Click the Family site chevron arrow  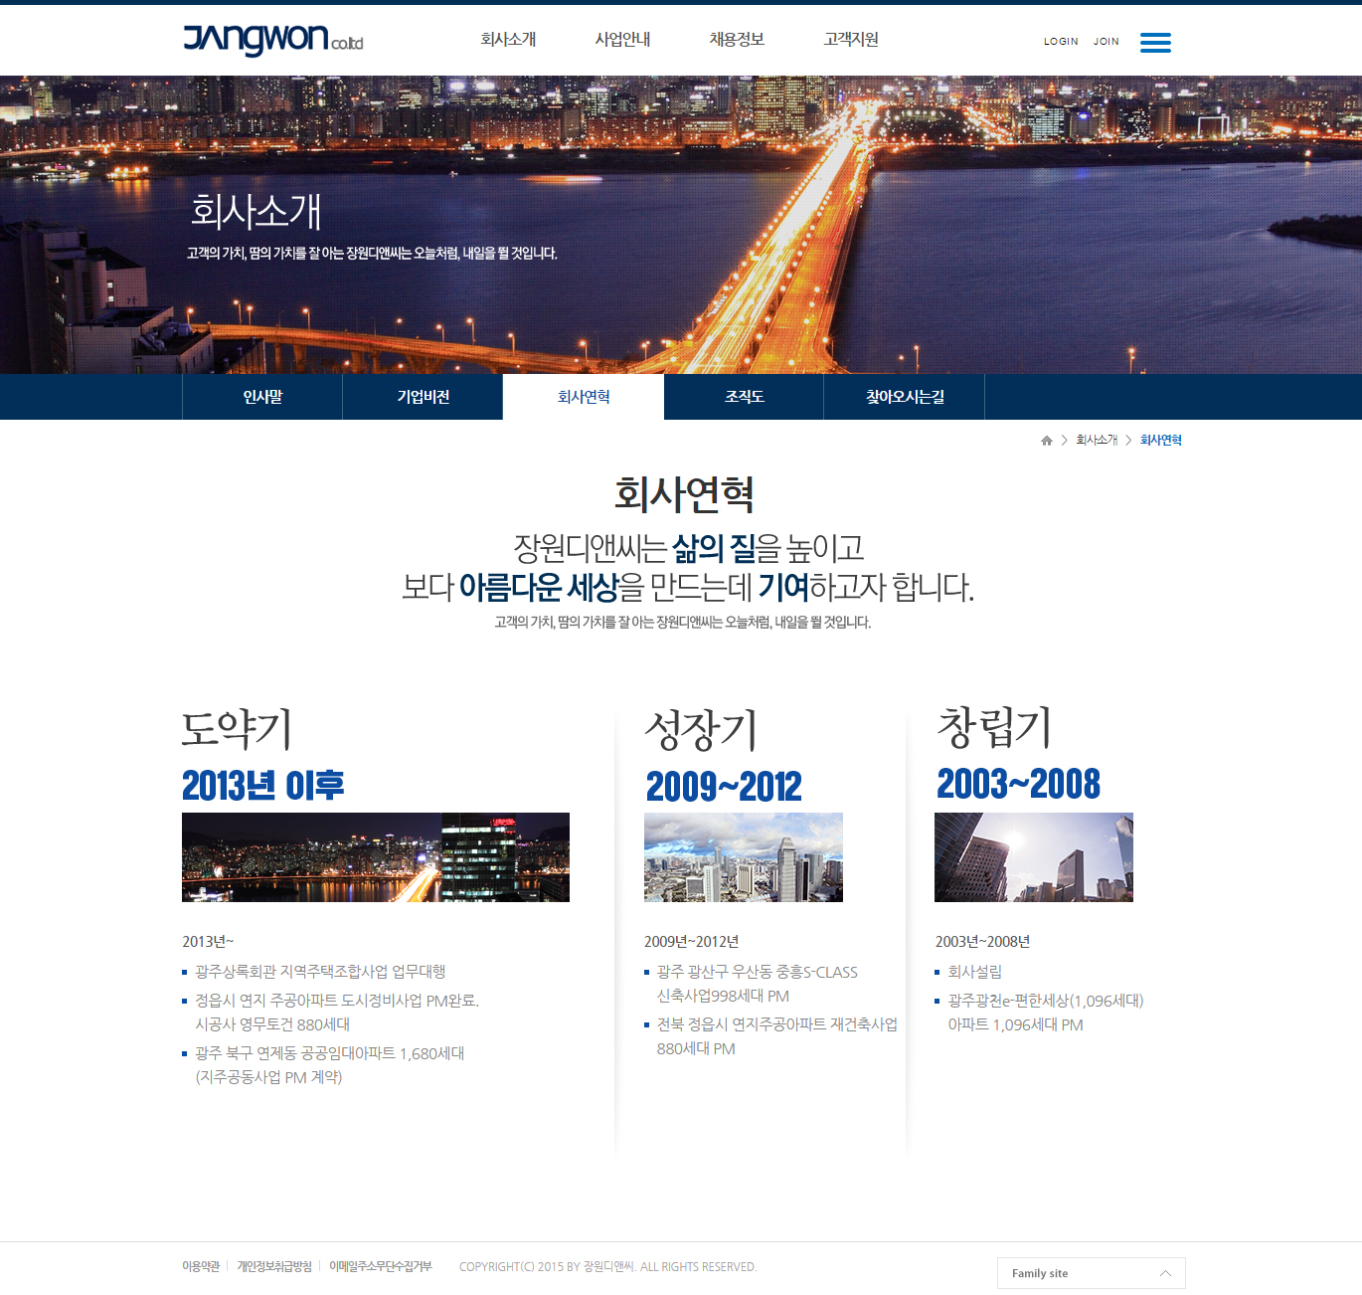pyautogui.click(x=1165, y=1273)
